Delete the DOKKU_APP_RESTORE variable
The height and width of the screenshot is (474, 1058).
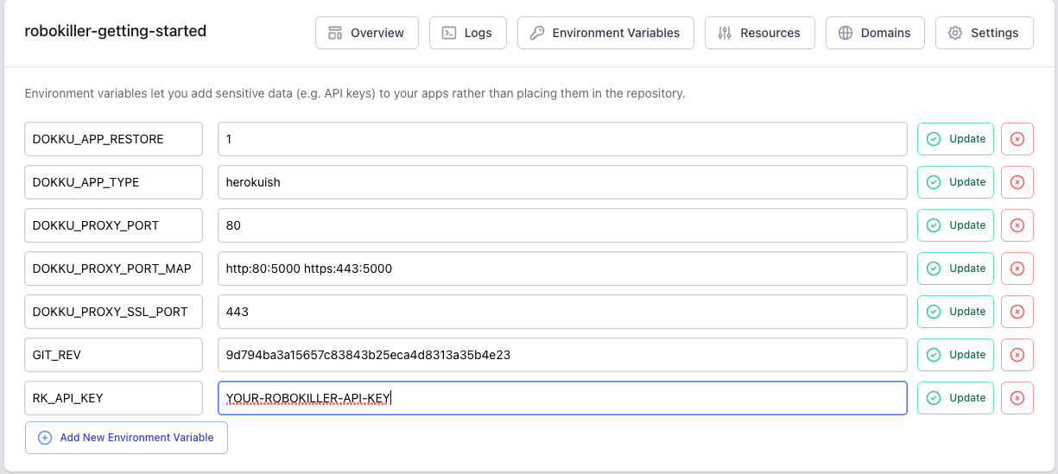[x=1017, y=139]
